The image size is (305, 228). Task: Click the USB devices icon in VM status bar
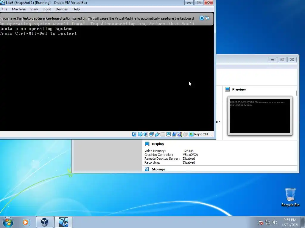tap(157, 134)
